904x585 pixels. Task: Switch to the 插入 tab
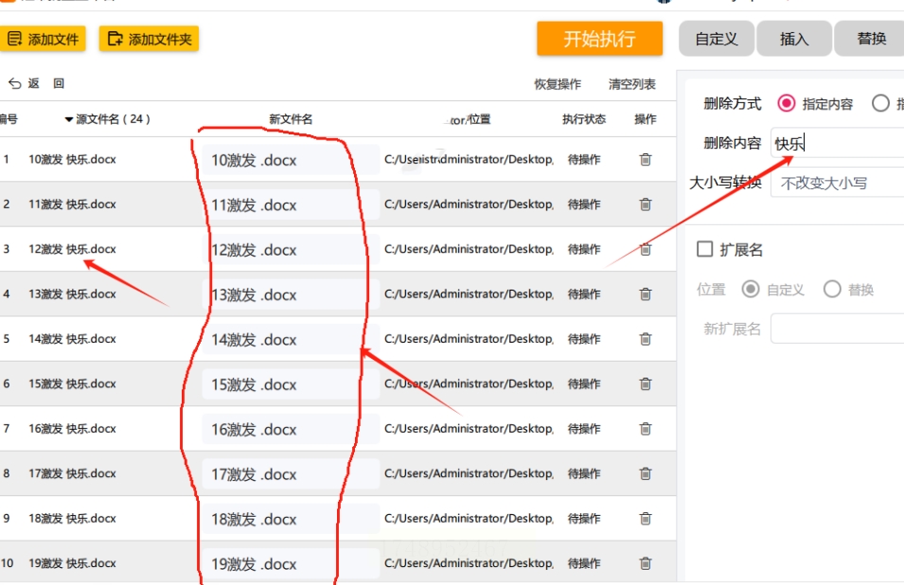pos(794,39)
